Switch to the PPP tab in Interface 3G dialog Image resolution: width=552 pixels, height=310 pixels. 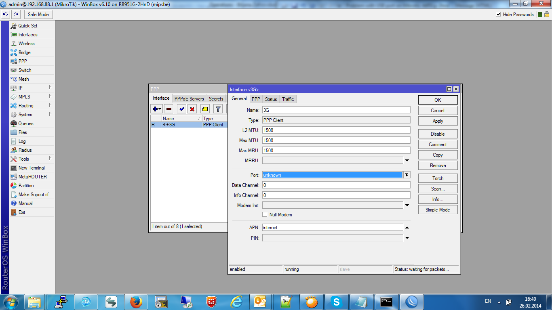(x=256, y=99)
